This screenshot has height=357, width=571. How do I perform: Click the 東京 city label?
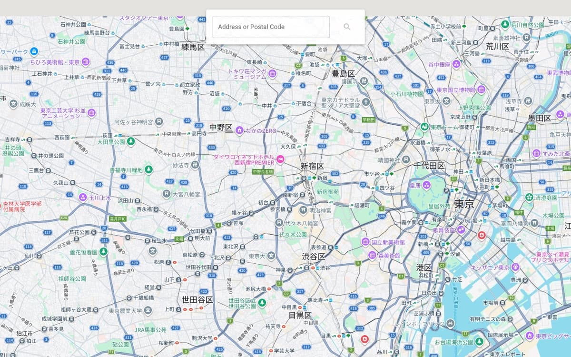[x=464, y=204]
